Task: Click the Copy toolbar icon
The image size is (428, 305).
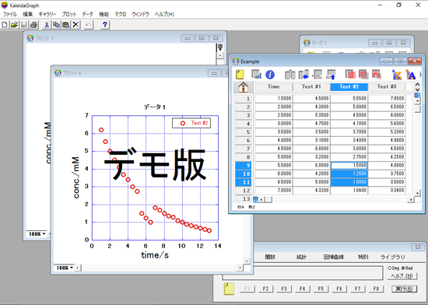Action: pos(56,25)
